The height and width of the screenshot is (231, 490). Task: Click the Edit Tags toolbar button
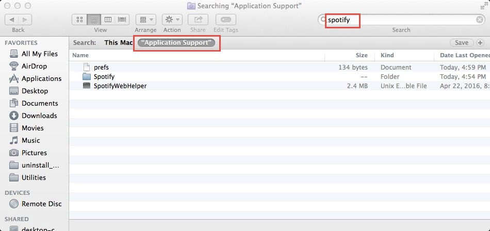click(225, 20)
